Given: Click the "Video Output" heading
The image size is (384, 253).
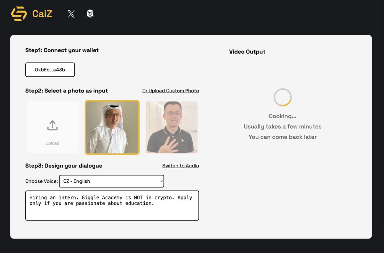Looking at the screenshot, I should click(x=247, y=52).
